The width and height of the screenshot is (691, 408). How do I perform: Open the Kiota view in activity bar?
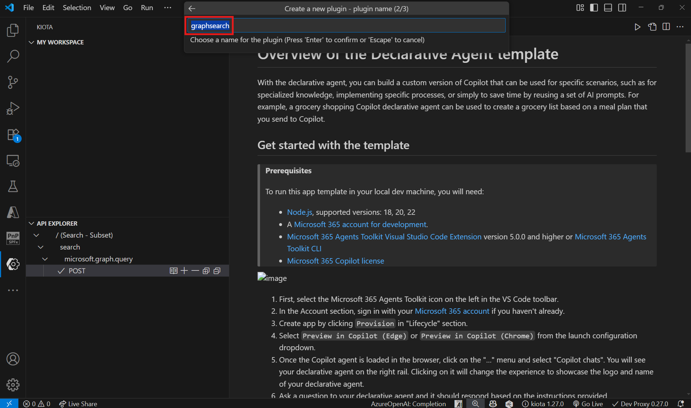(13, 264)
